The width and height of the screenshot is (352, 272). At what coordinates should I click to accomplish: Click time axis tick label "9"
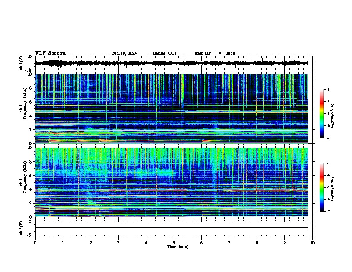pos(284,243)
